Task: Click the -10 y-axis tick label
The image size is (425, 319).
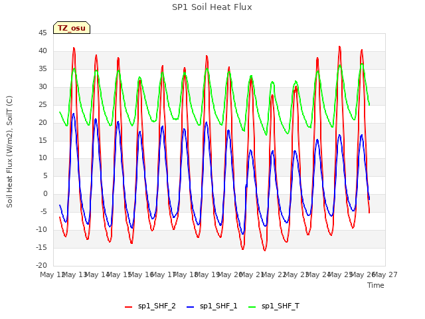Action: (42, 230)
